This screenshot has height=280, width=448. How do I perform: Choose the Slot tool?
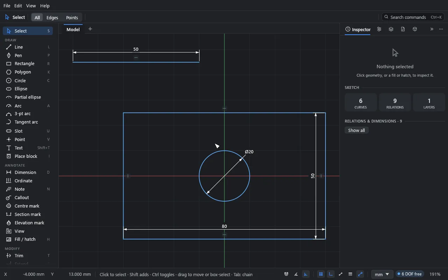point(28,131)
